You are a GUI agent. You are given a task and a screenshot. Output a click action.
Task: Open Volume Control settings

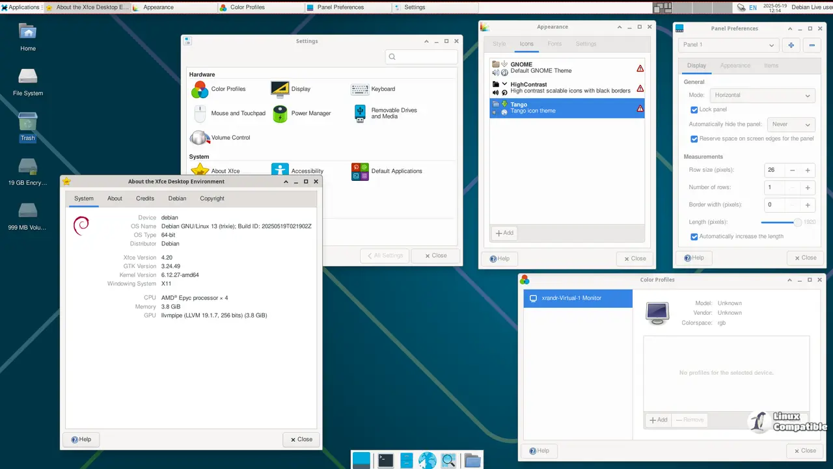point(199,137)
